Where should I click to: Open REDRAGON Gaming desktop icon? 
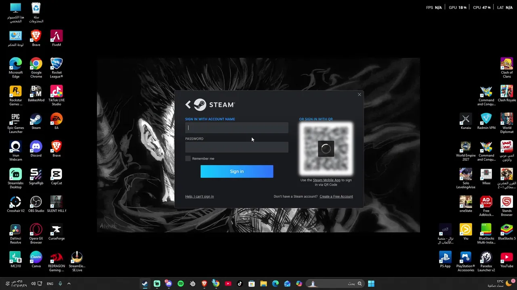click(x=57, y=261)
